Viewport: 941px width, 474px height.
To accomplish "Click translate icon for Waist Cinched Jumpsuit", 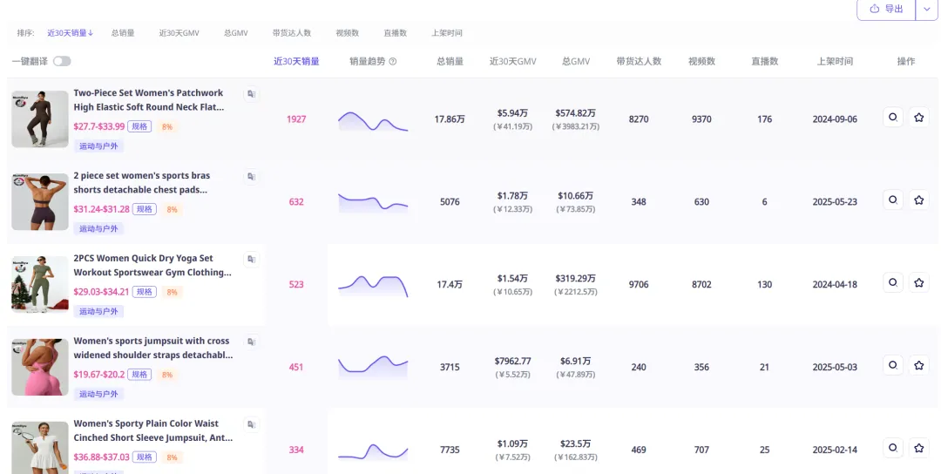I will point(252,425).
